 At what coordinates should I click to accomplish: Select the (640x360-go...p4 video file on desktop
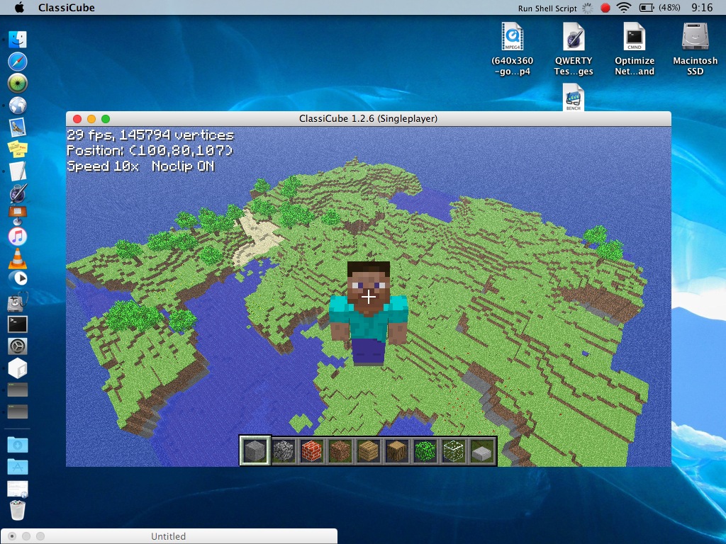pyautogui.click(x=512, y=49)
